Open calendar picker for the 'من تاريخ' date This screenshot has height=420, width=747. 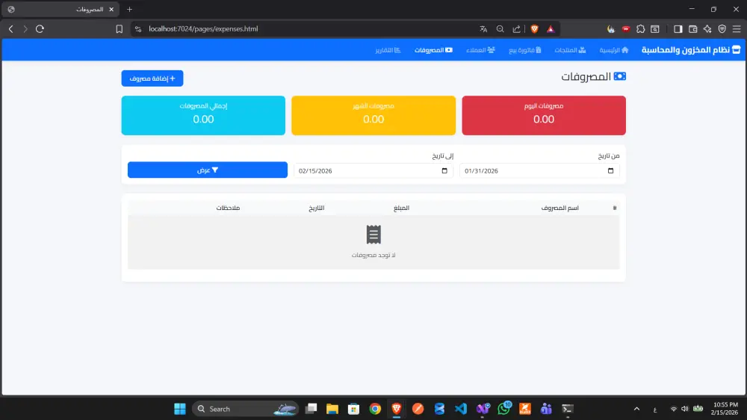[x=610, y=170]
